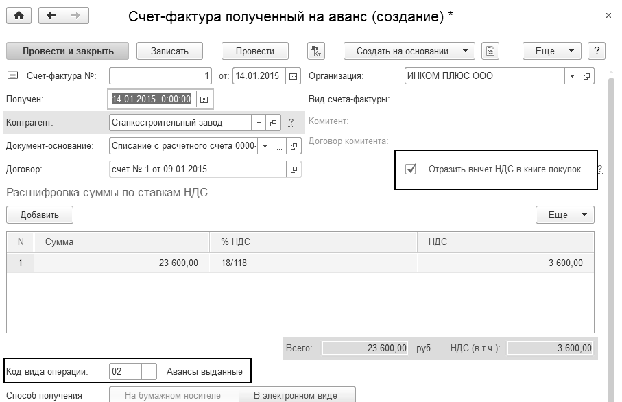Image resolution: width=622 pixels, height=402 pixels.
Task: Select В электронном виде receipt method
Action: (297, 395)
